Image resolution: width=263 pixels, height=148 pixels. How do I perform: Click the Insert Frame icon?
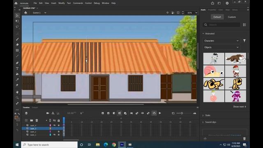click(x=114, y=113)
